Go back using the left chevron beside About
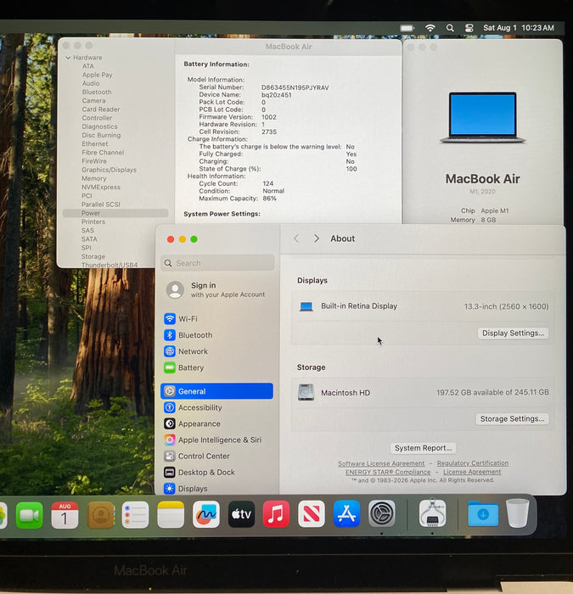Viewport: 573px width, 594px height. (296, 238)
